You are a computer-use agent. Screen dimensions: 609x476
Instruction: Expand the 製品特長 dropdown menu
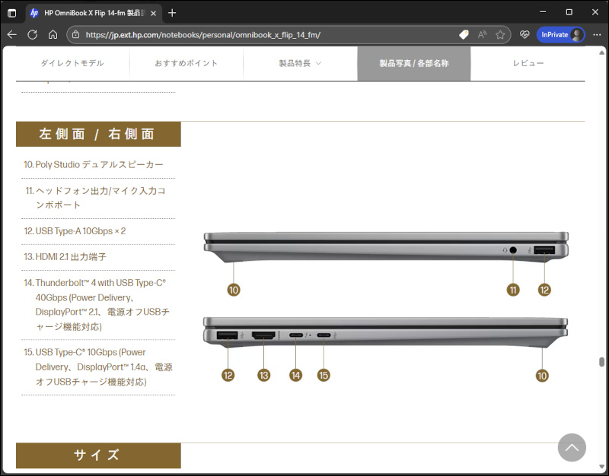point(300,63)
